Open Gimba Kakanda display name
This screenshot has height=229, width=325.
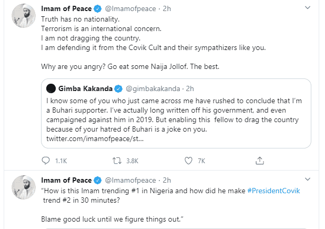85,88
